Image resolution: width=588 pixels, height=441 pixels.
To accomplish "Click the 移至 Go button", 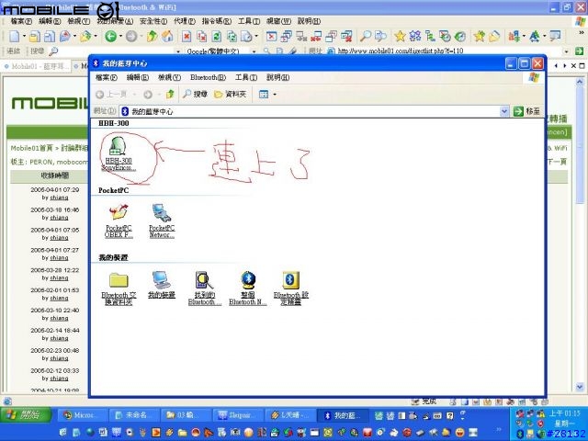I will pyautogui.click(x=526, y=111).
